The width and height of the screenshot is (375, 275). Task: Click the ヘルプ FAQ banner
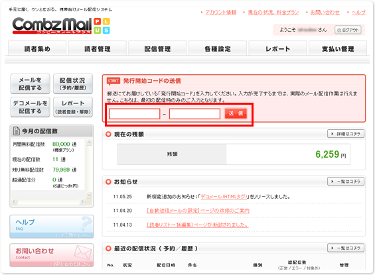51,227
